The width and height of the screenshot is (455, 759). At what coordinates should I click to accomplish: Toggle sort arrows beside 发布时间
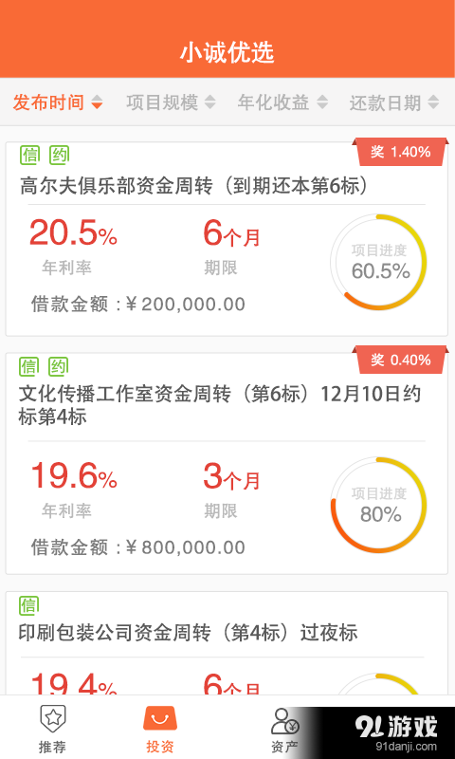click(97, 102)
